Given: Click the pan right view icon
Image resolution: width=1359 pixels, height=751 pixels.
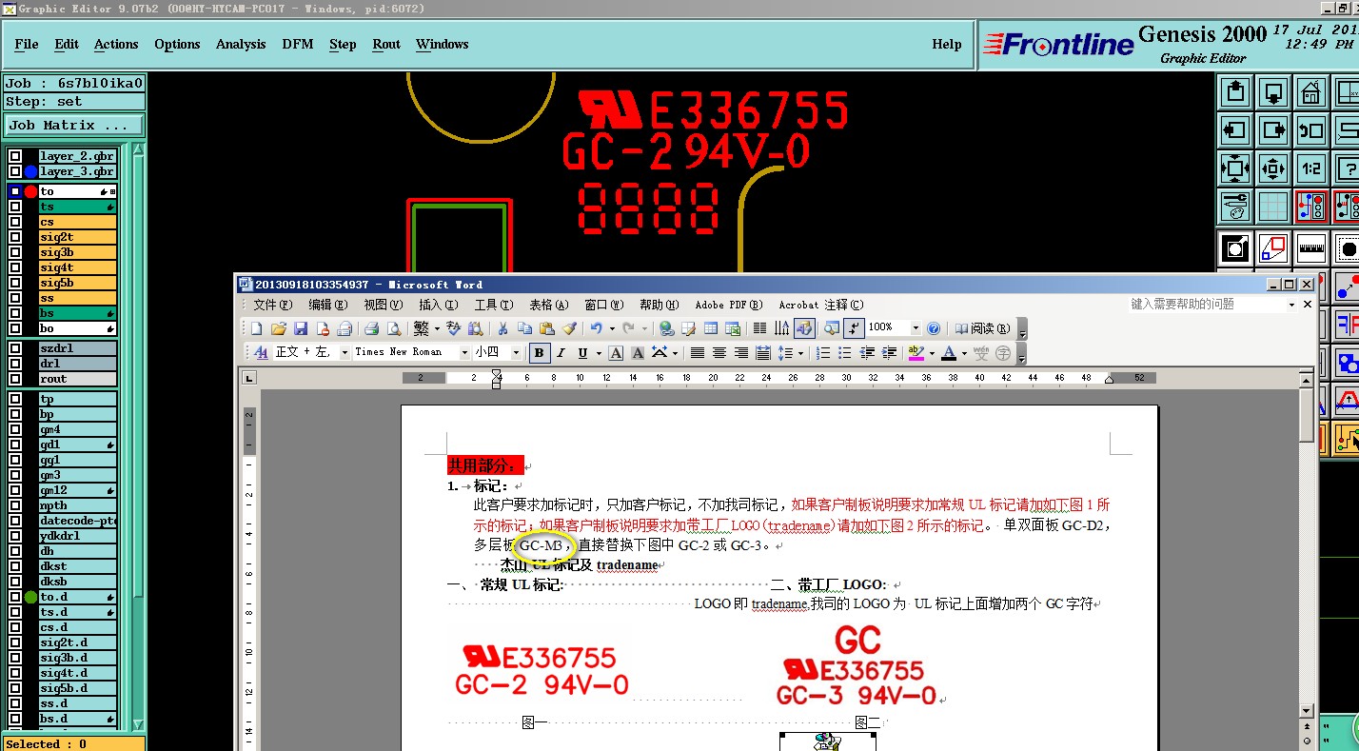Looking at the screenshot, I should tap(1273, 130).
